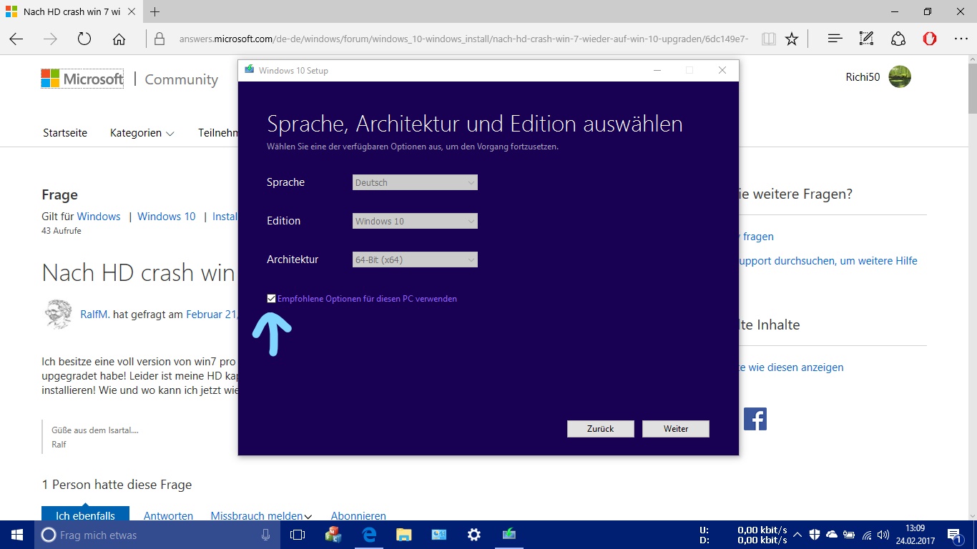
Task: Click the '43 Aufrufe' view count text
Action: [62, 231]
